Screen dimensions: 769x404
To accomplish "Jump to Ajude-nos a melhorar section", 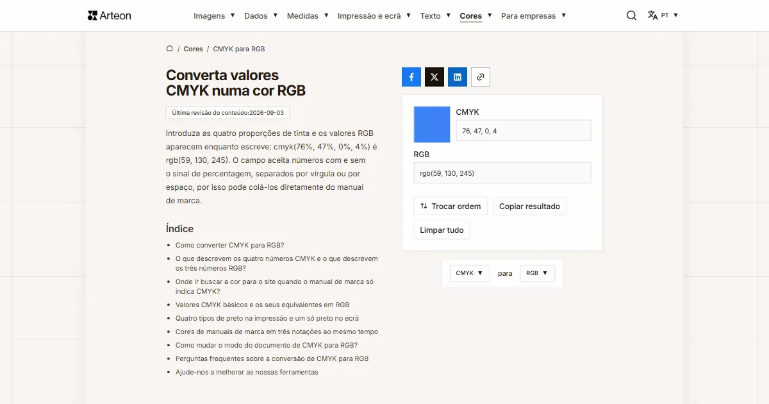I will pyautogui.click(x=247, y=372).
